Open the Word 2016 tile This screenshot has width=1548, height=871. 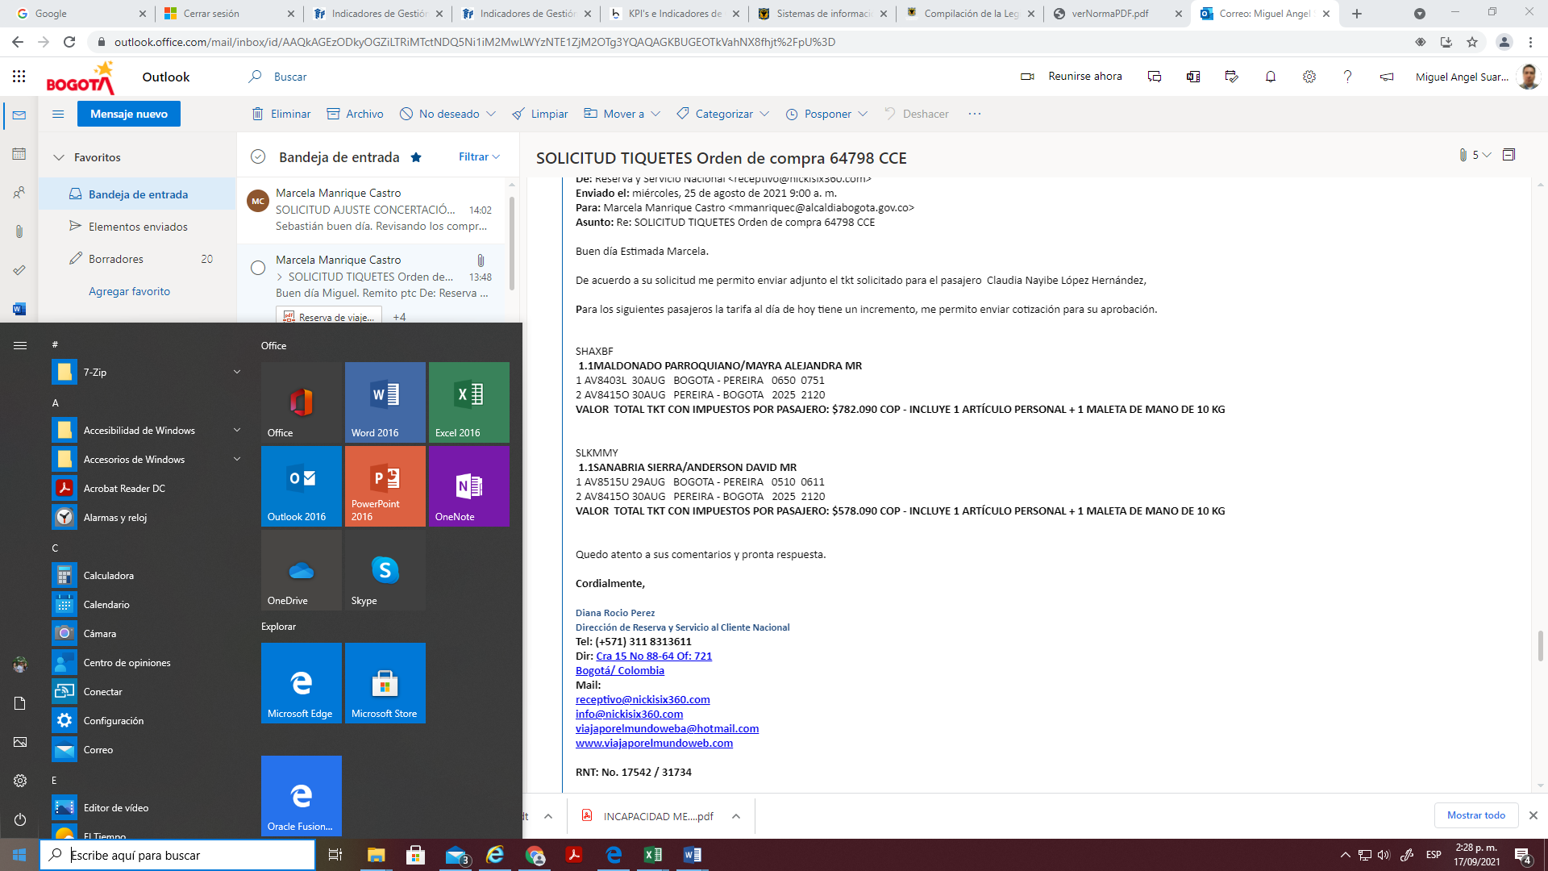(x=385, y=402)
